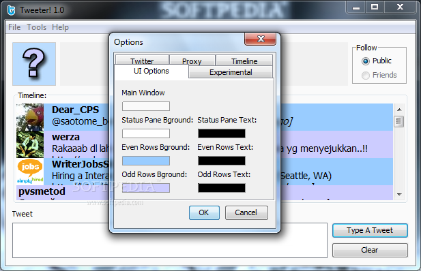This screenshot has height=271, width=421.
Task: Click the WriterJobsS username in timeline
Action: click(80, 164)
